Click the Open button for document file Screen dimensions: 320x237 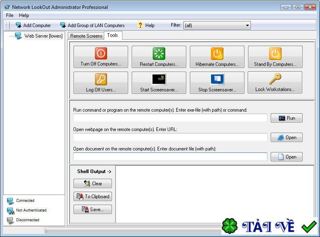286,157
